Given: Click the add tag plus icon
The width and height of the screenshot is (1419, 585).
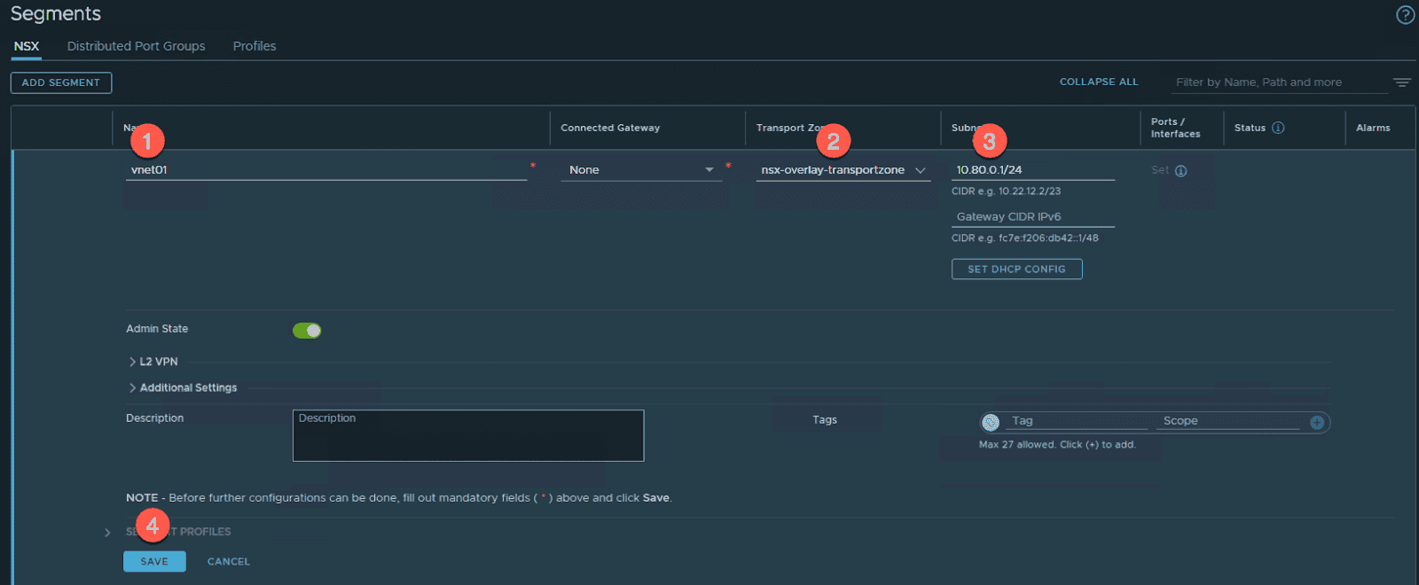Looking at the screenshot, I should [x=1317, y=423].
